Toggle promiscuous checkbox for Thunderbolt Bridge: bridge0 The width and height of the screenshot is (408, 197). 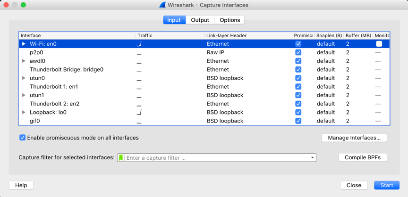tap(298, 70)
